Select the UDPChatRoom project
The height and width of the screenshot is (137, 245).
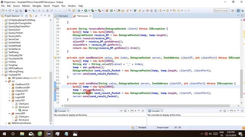coord(15,68)
